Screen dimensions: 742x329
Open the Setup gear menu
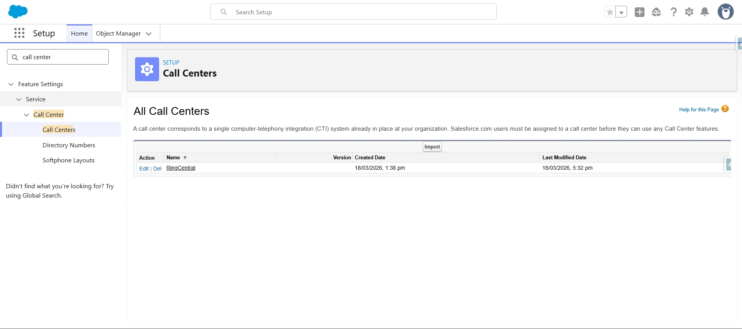(x=689, y=12)
